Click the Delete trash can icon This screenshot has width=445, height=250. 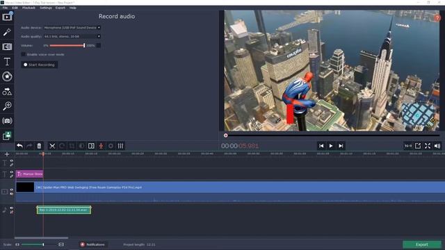(39, 146)
